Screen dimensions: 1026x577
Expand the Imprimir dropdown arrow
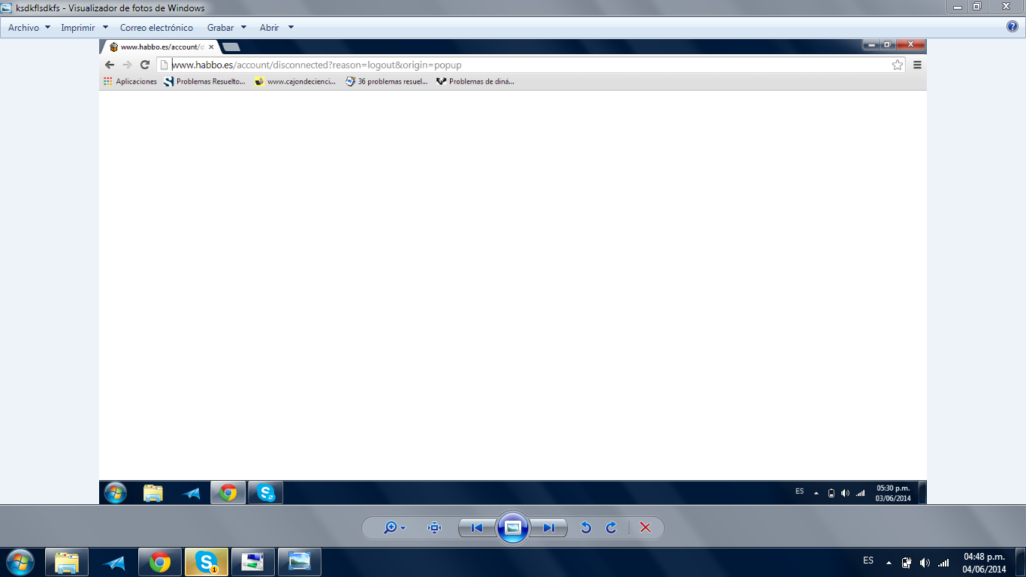(105, 28)
